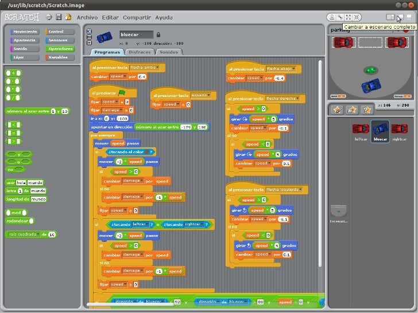This screenshot has height=313, width=418.
Task: Open the Compartir menu
Action: click(x=137, y=18)
